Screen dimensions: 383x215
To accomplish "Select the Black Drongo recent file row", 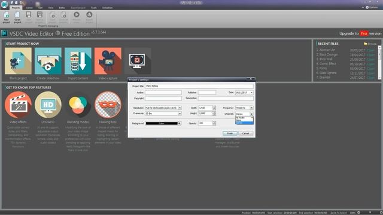I will [345, 54].
